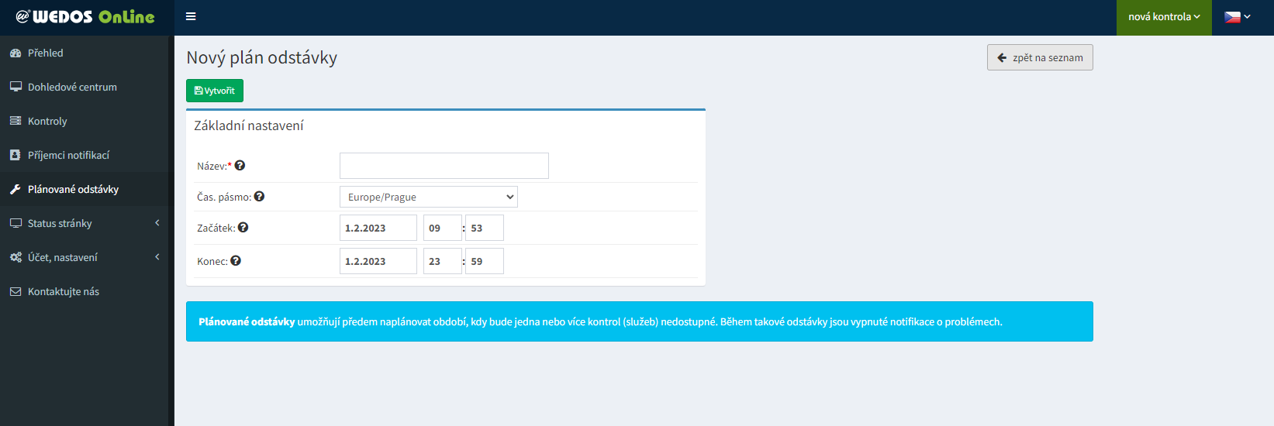The width and height of the screenshot is (1274, 426).
Task: Click the Konec minute field 59
Action: click(485, 261)
